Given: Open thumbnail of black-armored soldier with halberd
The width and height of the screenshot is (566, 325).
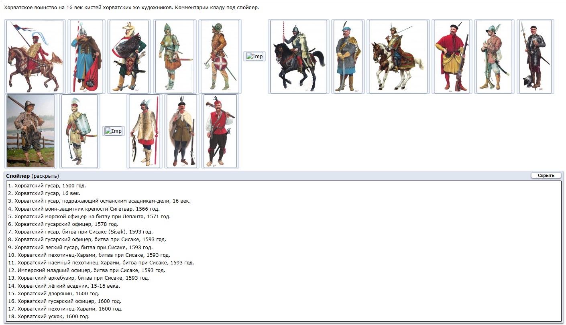Looking at the screenshot, I should click(535, 57).
